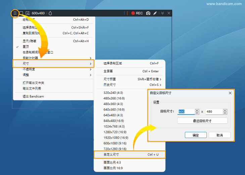Pick the 720x1280 (9:16) size preset

pos(115,149)
